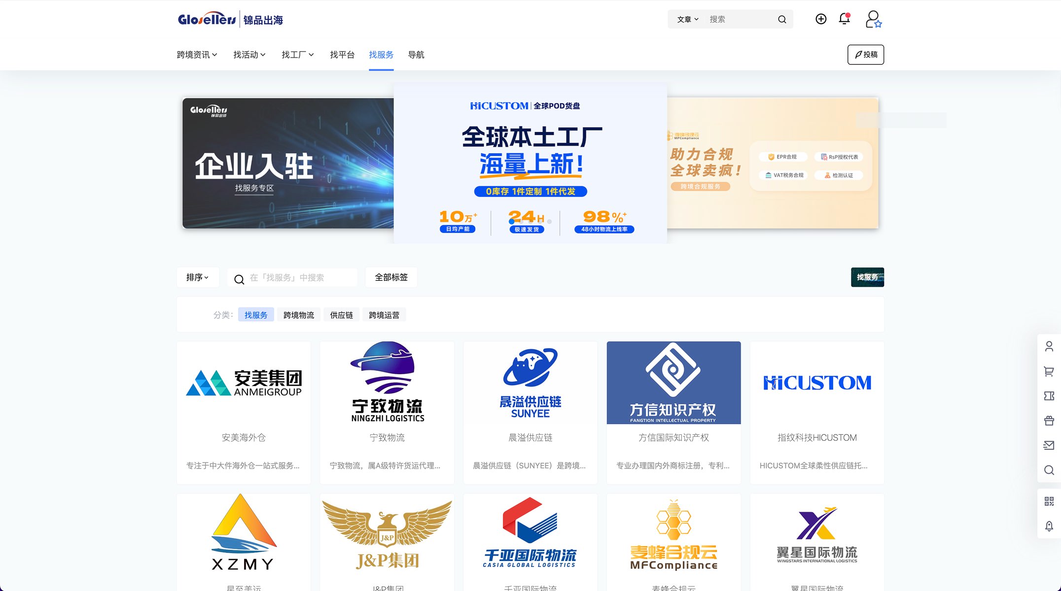Open the right sidebar shopping cart icon

click(x=1049, y=371)
